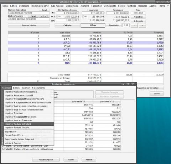Open the Type mission menu

(57, 6)
